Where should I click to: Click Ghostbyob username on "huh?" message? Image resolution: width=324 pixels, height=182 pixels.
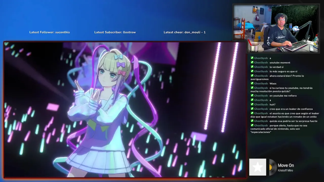[261, 105]
